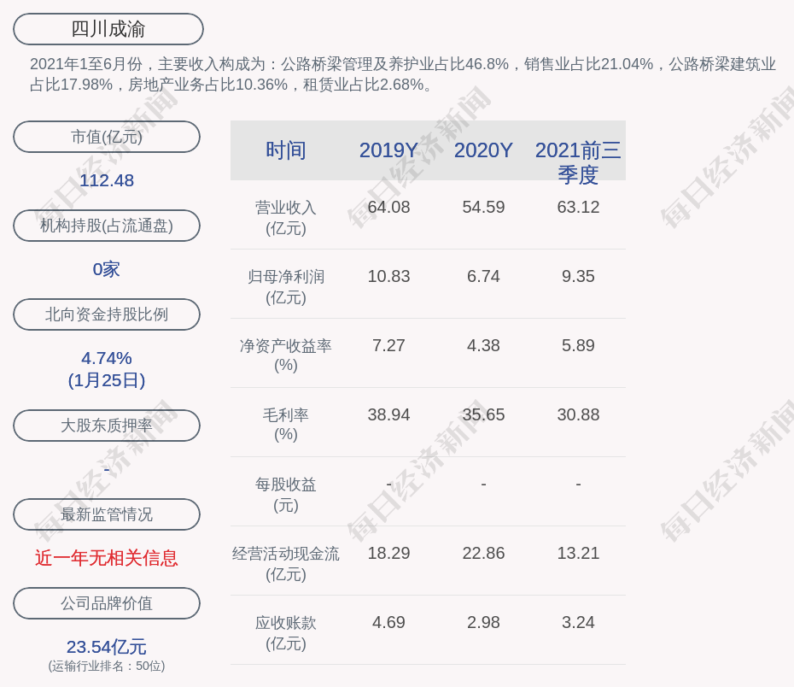
Task: Click the 机构持股(占流通盘) label
Action: click(x=107, y=226)
